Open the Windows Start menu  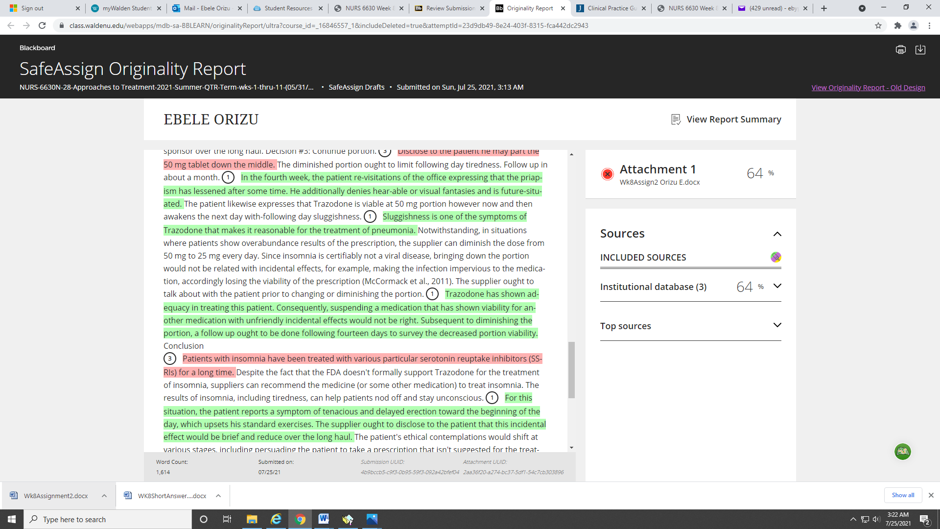click(x=12, y=519)
